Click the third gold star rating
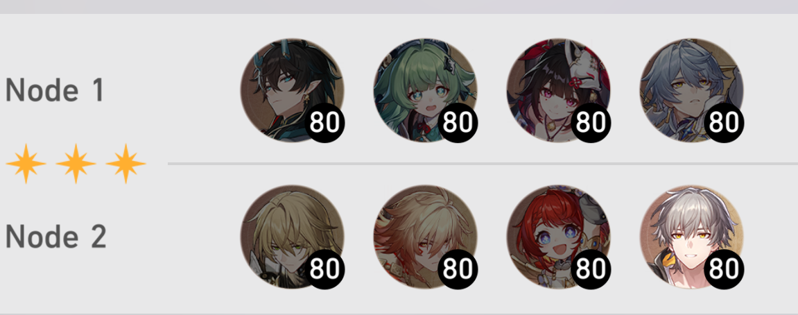798x315 pixels. (x=125, y=164)
